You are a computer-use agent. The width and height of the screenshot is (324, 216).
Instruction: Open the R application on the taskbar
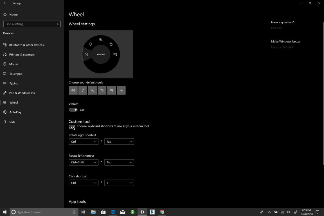[x=152, y=212]
